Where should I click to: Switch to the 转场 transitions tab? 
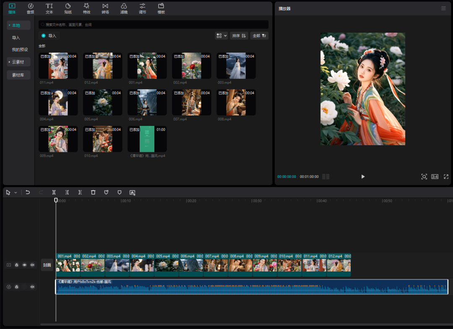105,8
